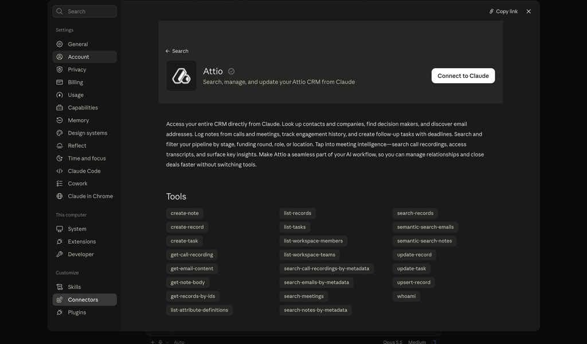Open General settings
Screen dimensions: 587x344
pyautogui.click(x=85, y=44)
